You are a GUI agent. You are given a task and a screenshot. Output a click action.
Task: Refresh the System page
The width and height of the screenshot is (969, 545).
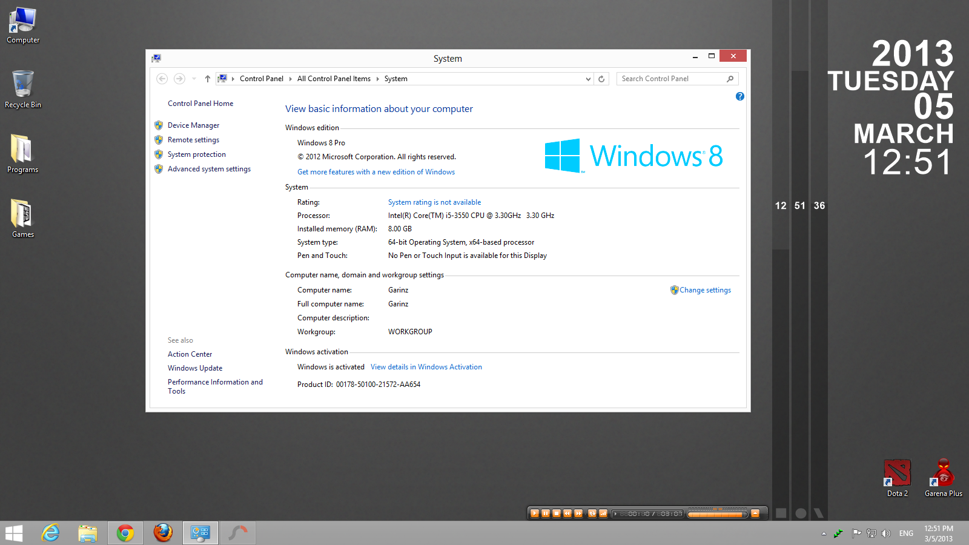tap(601, 79)
